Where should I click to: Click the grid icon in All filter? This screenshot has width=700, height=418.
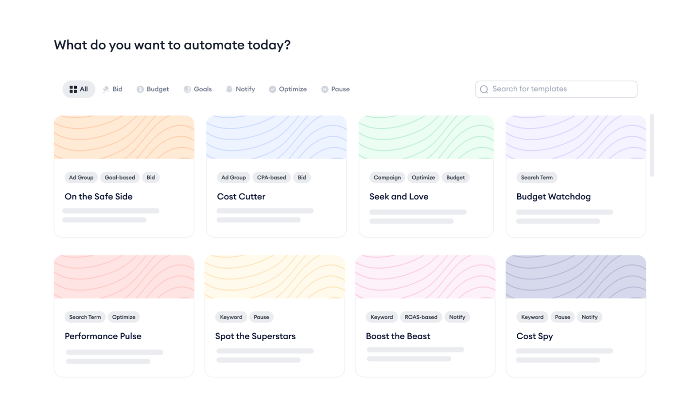coord(73,89)
